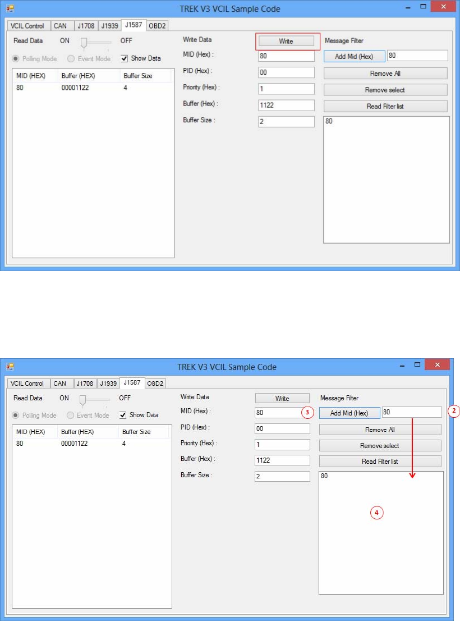Screen dimensions: 460x621
Task: Click Remove select in lower window
Action: [x=380, y=446]
